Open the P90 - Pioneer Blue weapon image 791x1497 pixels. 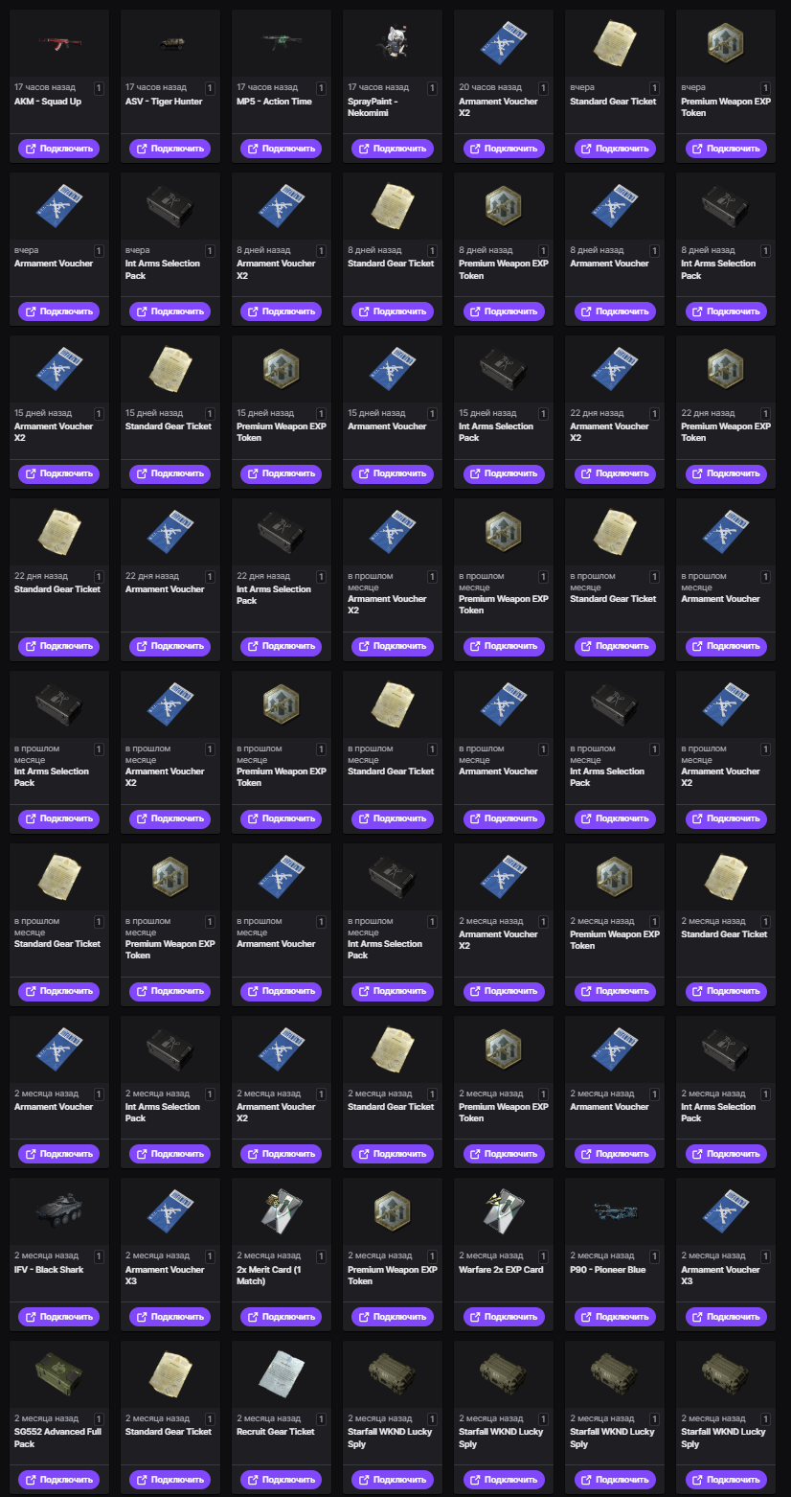(615, 1211)
